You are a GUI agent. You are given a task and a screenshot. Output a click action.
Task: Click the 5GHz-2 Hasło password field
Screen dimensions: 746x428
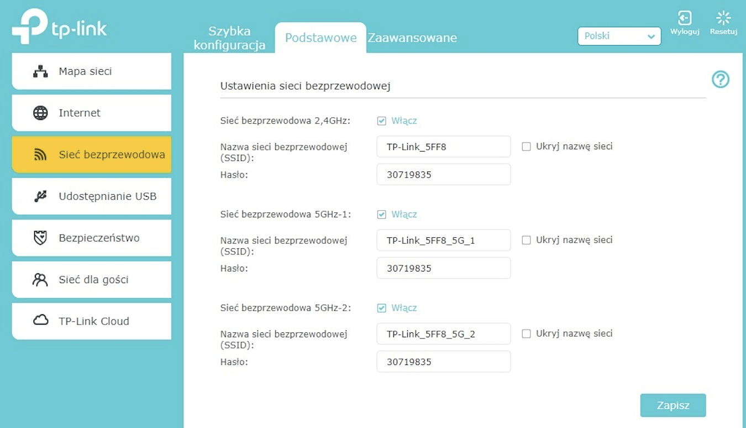(444, 362)
